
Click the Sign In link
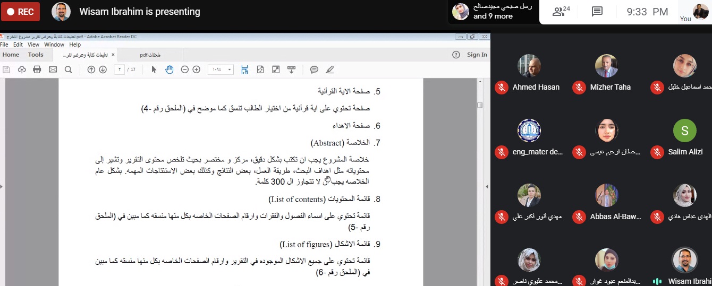477,55
